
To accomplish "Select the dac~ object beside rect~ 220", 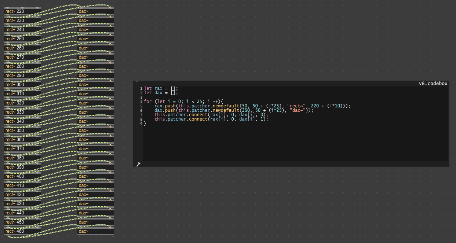I will coord(95,11).
